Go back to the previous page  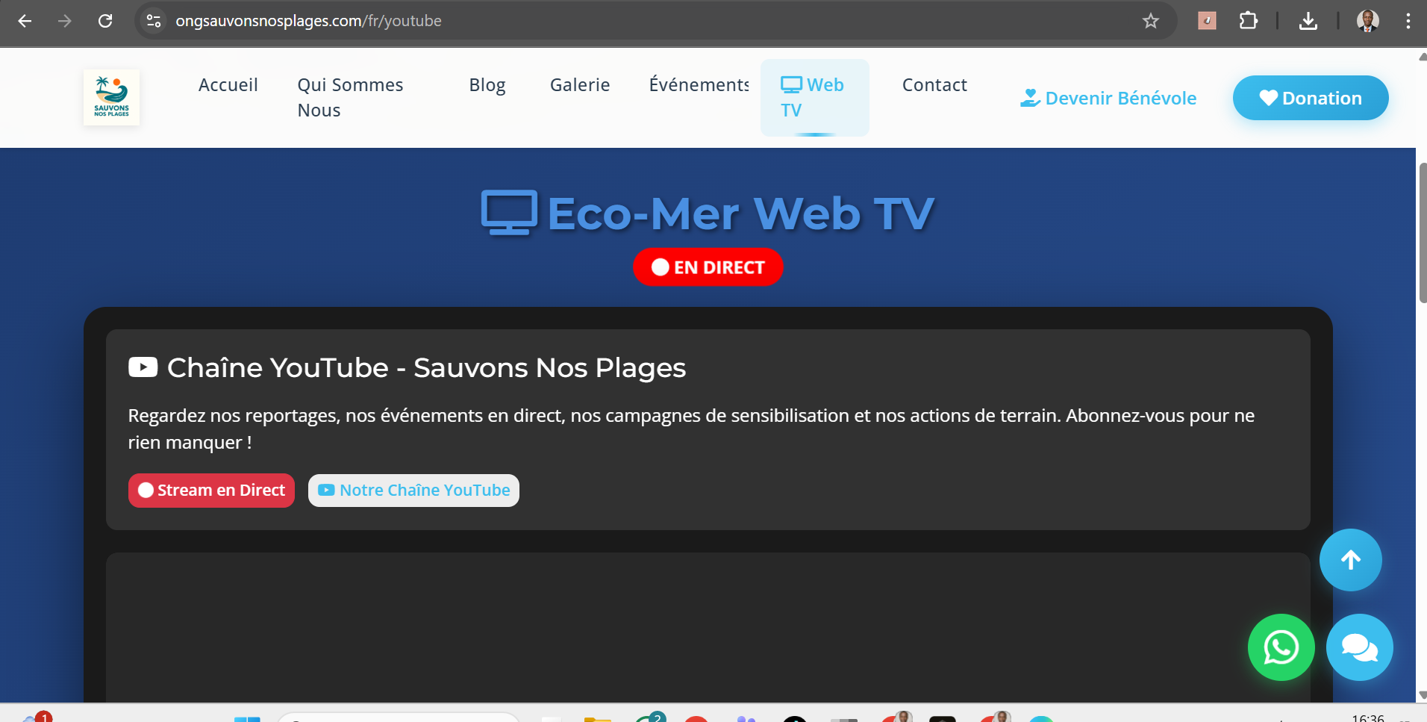tap(25, 21)
